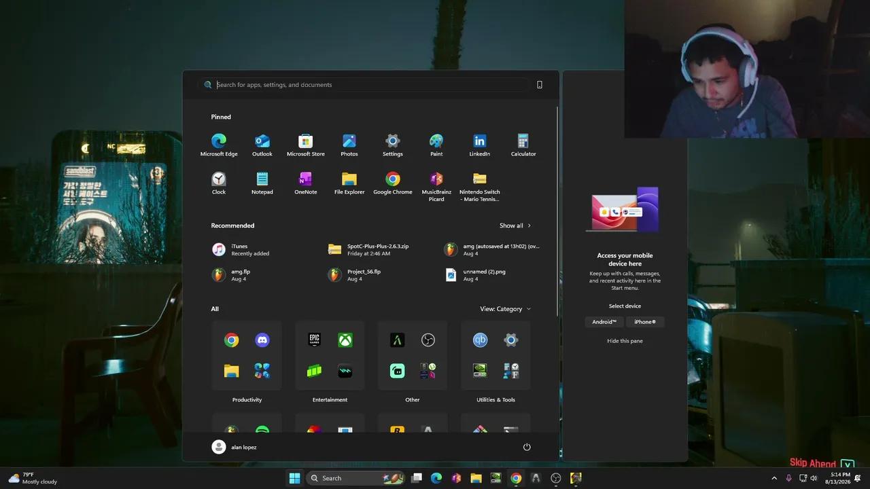Launch Notepad from the Pinned section

pos(262,183)
